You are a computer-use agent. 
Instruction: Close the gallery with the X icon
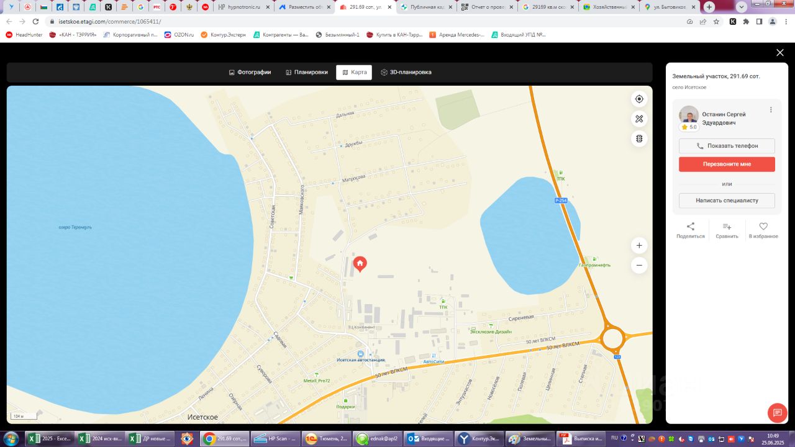(x=780, y=53)
